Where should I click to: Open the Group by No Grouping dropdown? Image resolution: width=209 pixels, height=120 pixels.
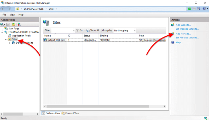[x=125, y=31]
